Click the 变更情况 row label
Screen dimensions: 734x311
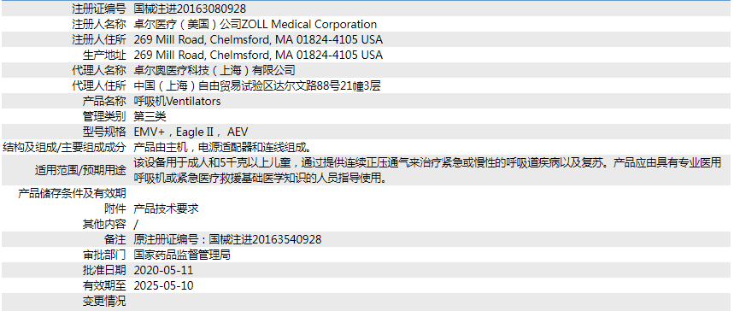[104, 301]
